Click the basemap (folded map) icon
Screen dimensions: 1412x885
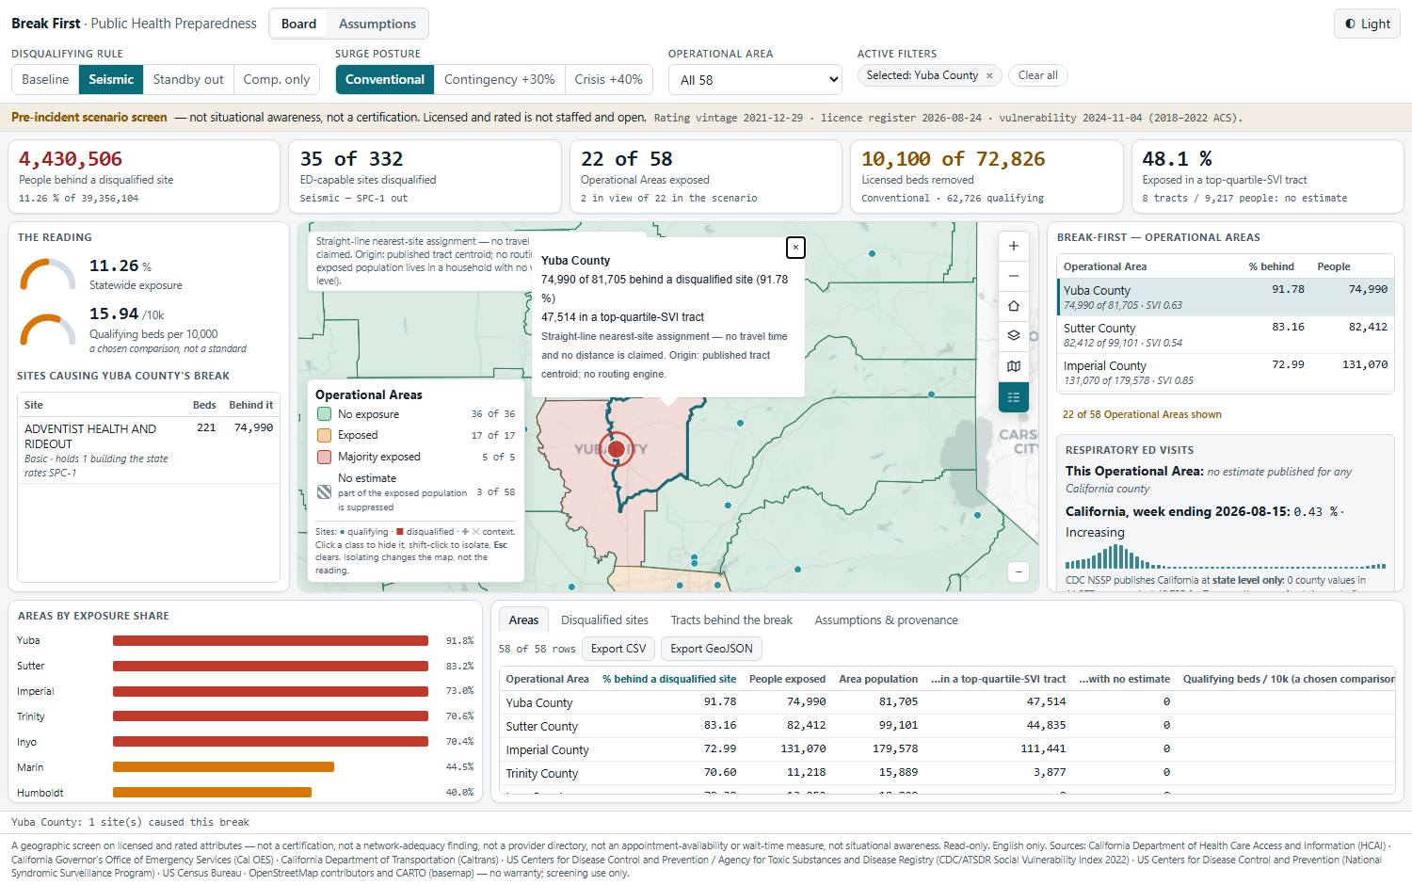tap(1013, 366)
